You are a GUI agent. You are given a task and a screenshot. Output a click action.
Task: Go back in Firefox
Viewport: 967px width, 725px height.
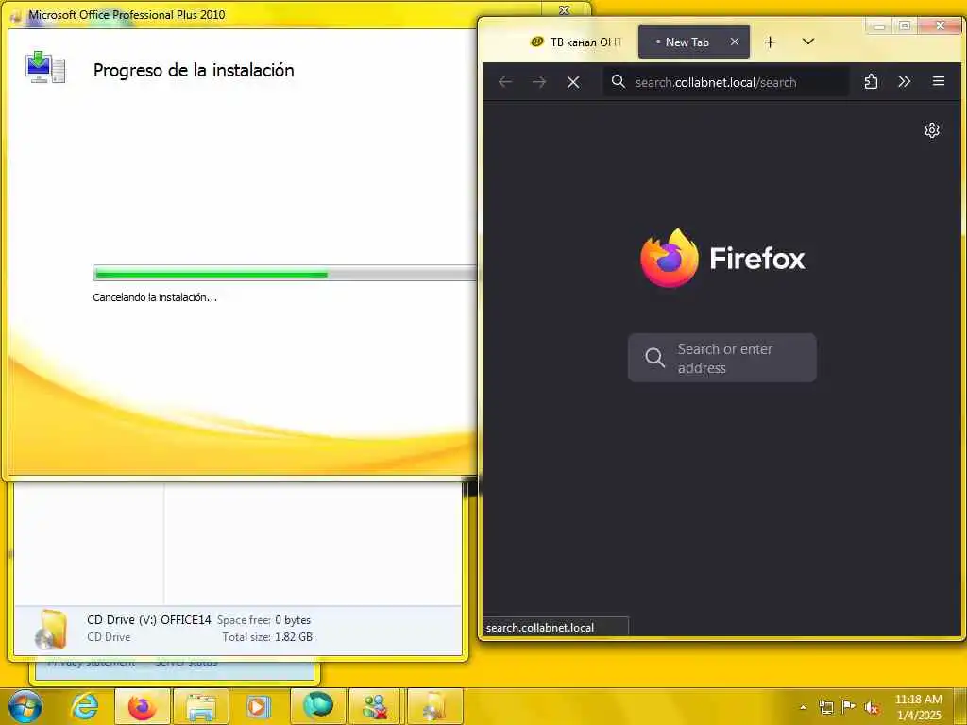505,82
